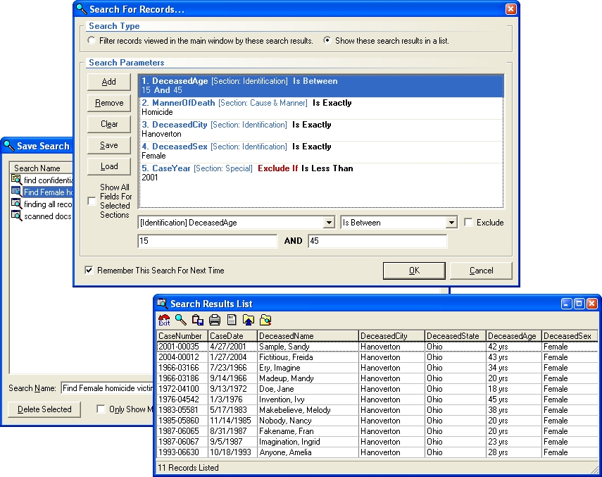Click the clipboard with floppy disk toolbar icon
The width and height of the screenshot is (602, 477).
(198, 320)
